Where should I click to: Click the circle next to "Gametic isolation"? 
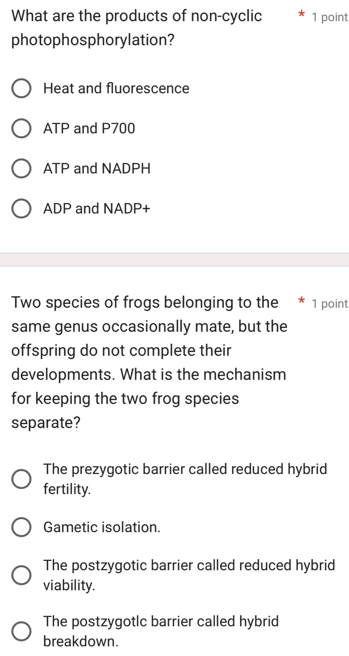coord(22,527)
